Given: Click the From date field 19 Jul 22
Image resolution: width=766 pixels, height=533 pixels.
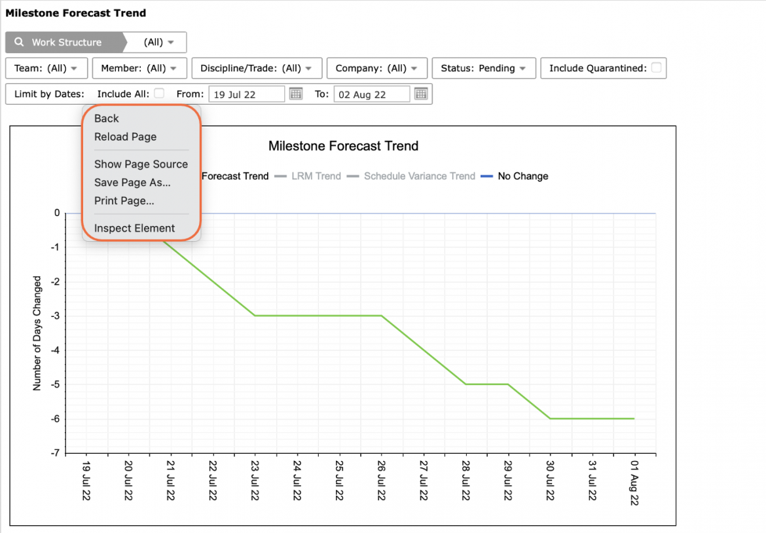Looking at the screenshot, I should pyautogui.click(x=246, y=94).
